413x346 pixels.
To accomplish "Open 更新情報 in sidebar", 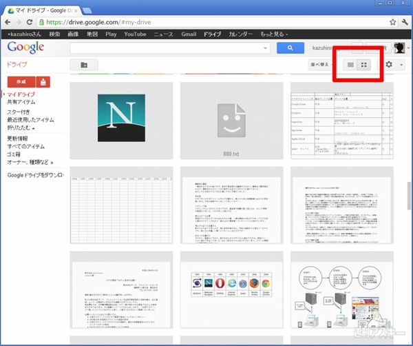I will coord(17,139).
